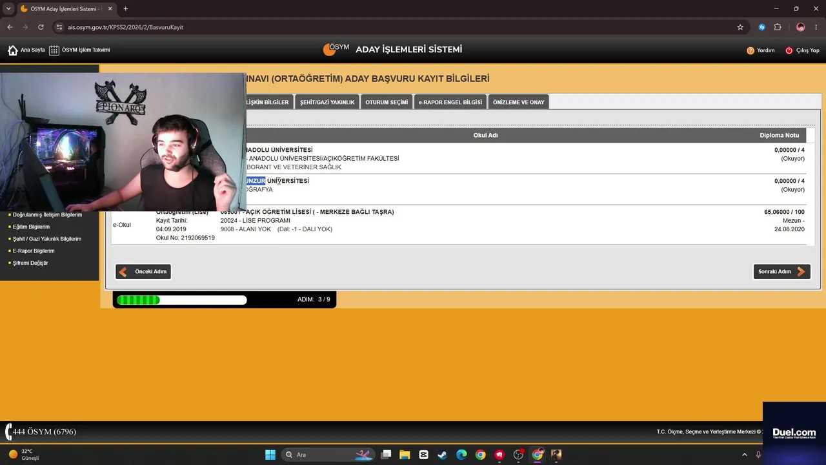Screen dimensions: 826x465
Task: Go back with the browser back arrow
Action: pyautogui.click(x=10, y=27)
